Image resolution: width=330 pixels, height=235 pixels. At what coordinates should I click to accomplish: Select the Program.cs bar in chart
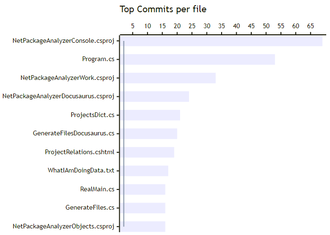[197, 59]
